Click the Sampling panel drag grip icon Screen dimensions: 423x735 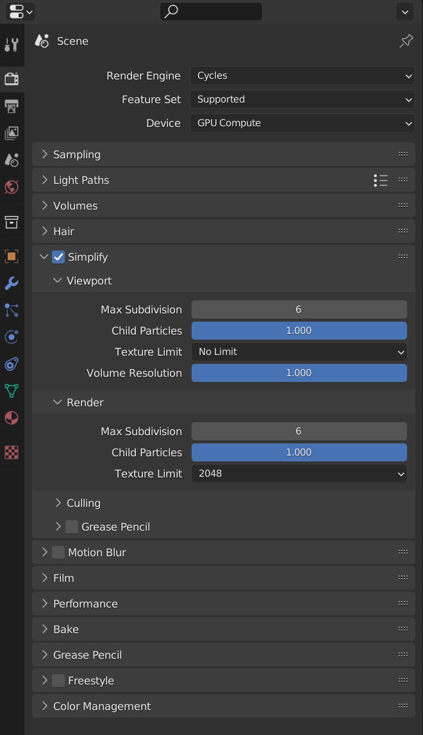403,154
